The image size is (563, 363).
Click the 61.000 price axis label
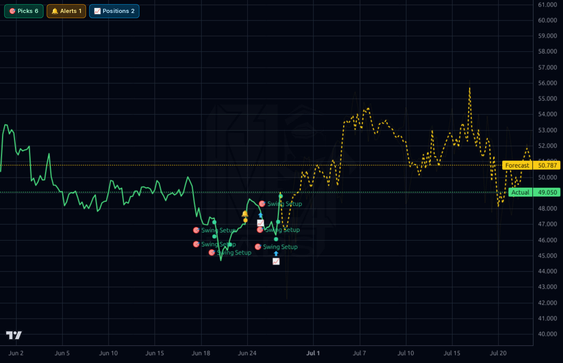coord(547,5)
